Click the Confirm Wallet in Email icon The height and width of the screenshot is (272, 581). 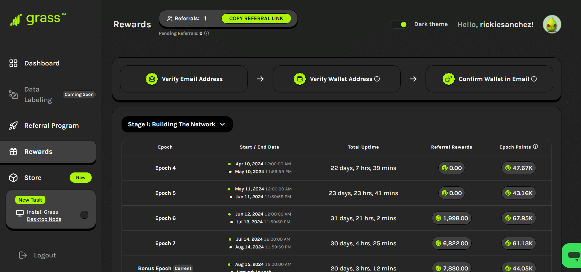449,79
